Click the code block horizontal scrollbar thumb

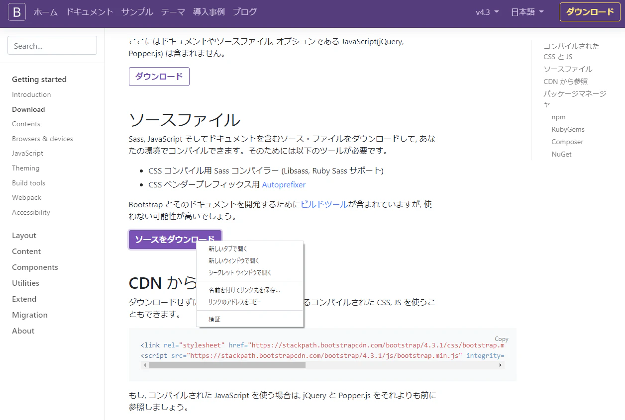point(227,365)
